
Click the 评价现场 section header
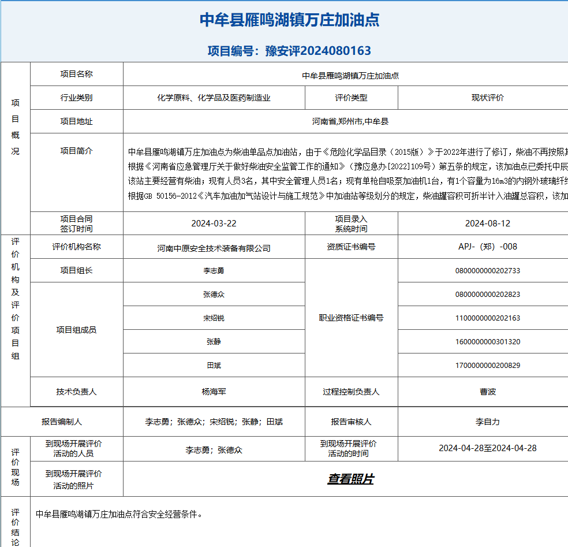coord(15,467)
